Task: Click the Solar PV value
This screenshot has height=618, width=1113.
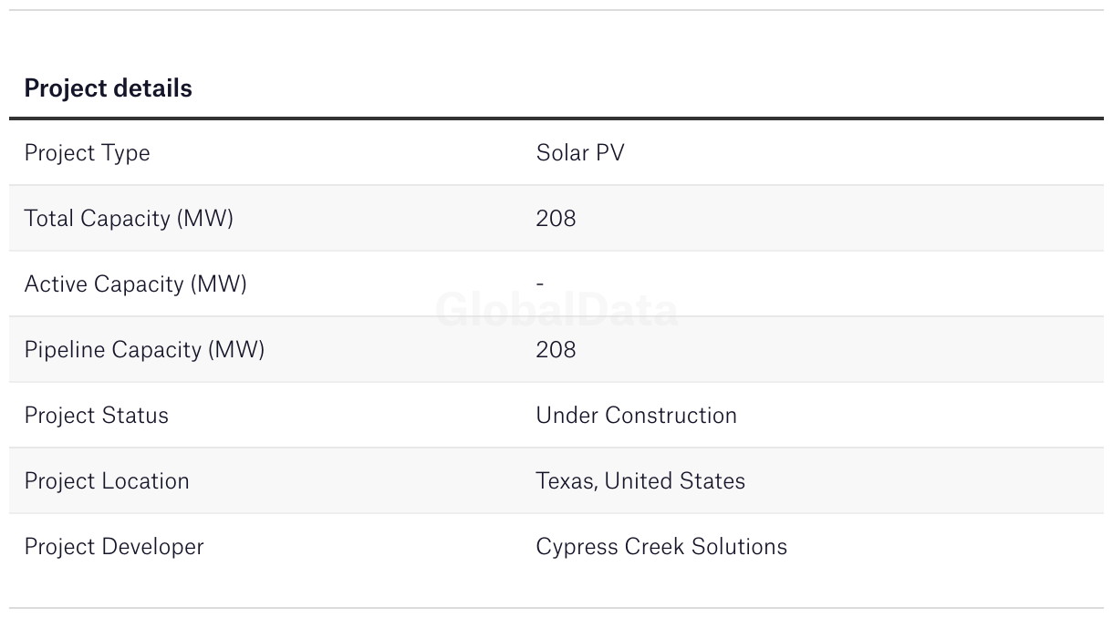Action: (580, 153)
